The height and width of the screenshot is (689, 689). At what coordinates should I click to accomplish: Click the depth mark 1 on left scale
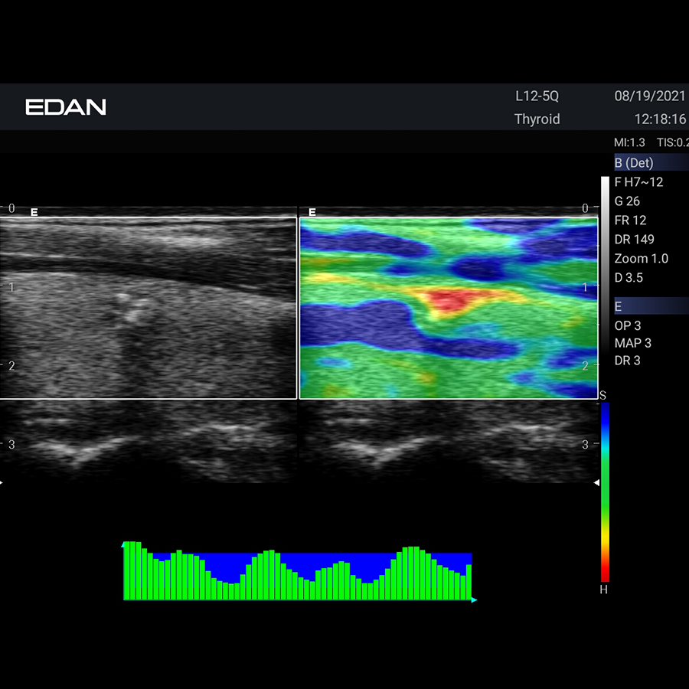point(11,287)
